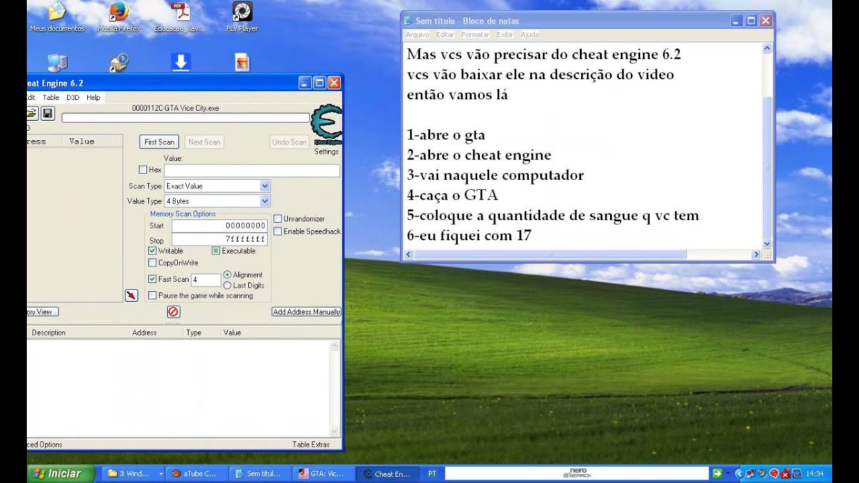
Task: Open the Educacao_Xavi PDF file
Action: point(181,17)
